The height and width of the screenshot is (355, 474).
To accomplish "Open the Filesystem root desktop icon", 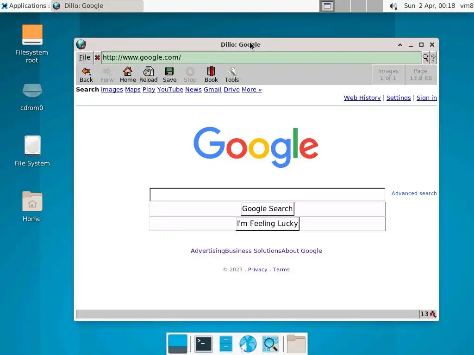I will click(32, 43).
